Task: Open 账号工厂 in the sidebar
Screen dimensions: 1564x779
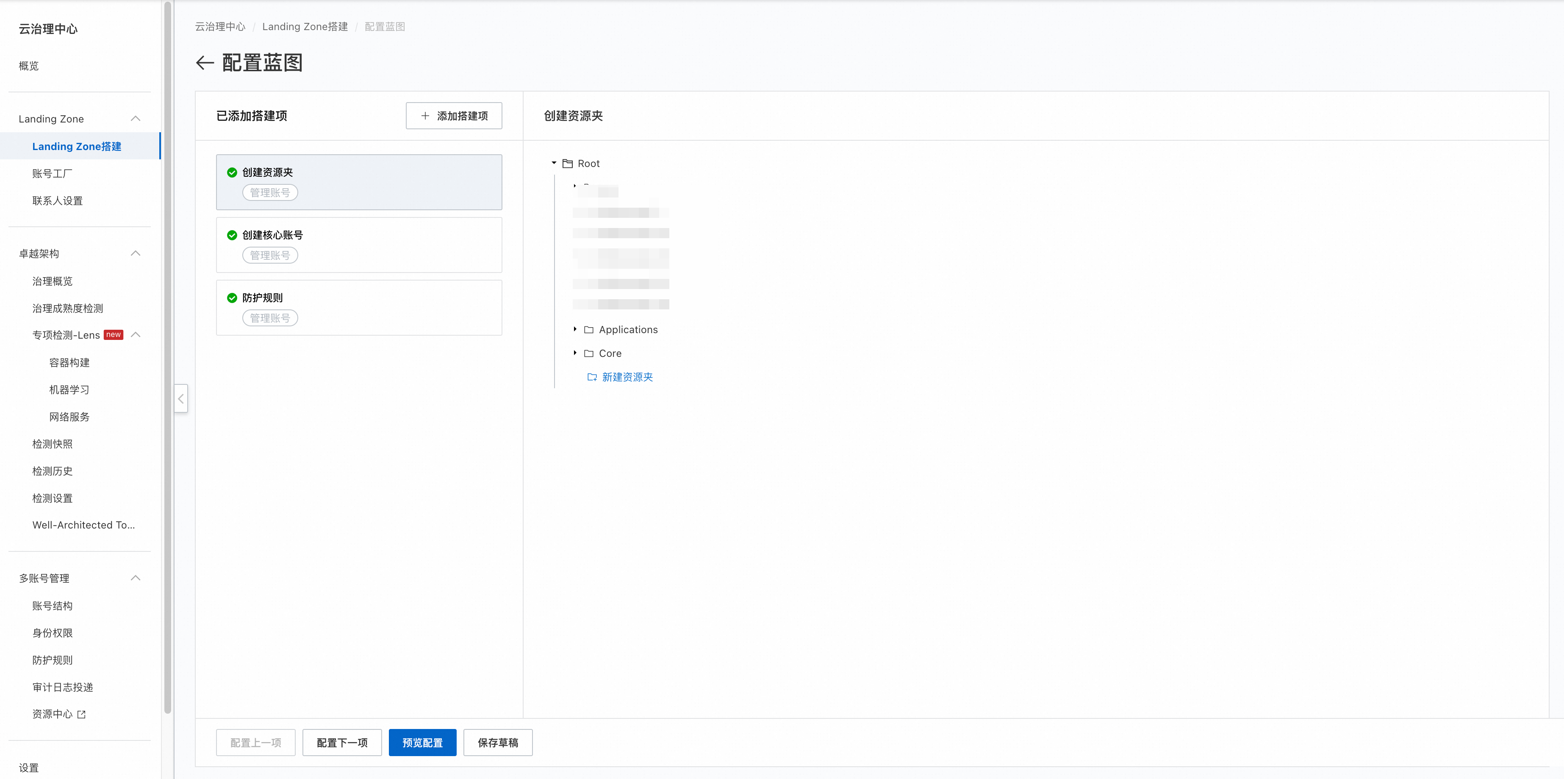Action: [x=52, y=174]
